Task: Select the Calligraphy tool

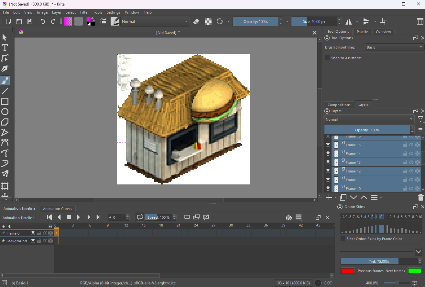Action: click(5, 69)
